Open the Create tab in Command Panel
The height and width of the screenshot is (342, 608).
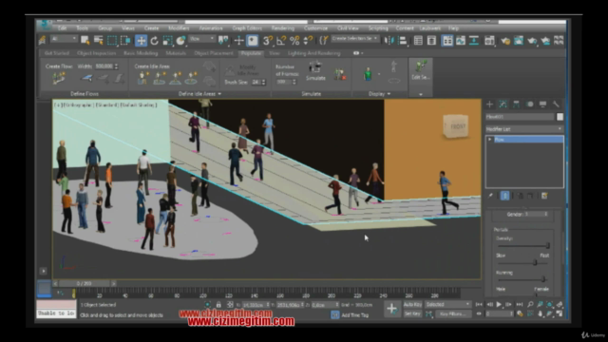pos(490,104)
